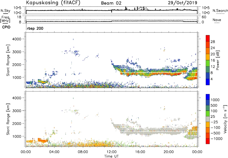228x158 pixels.
Task: Click the N.Sky legend label
Action: [5, 11]
